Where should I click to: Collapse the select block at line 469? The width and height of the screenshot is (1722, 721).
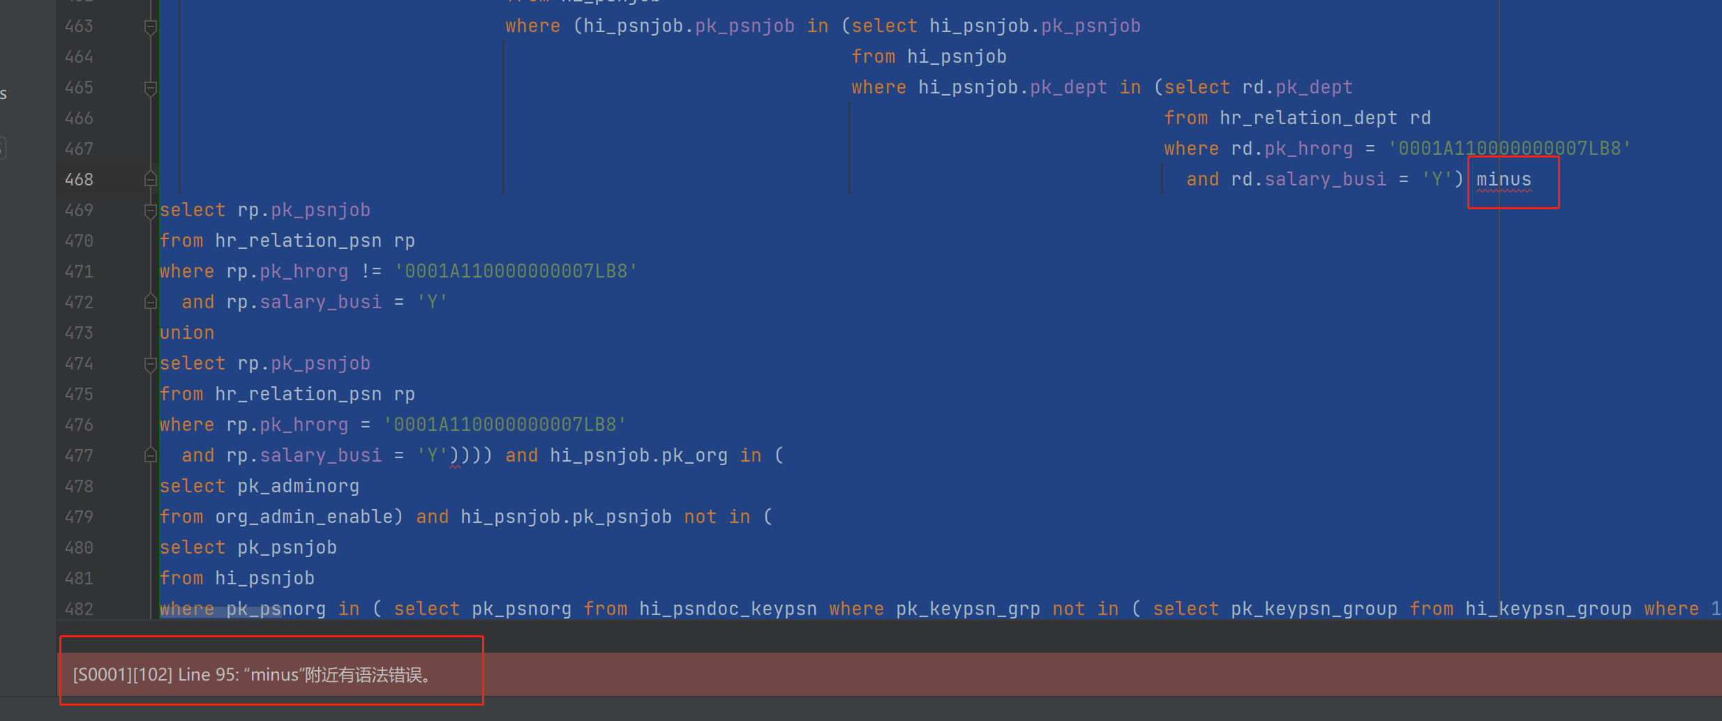click(150, 210)
